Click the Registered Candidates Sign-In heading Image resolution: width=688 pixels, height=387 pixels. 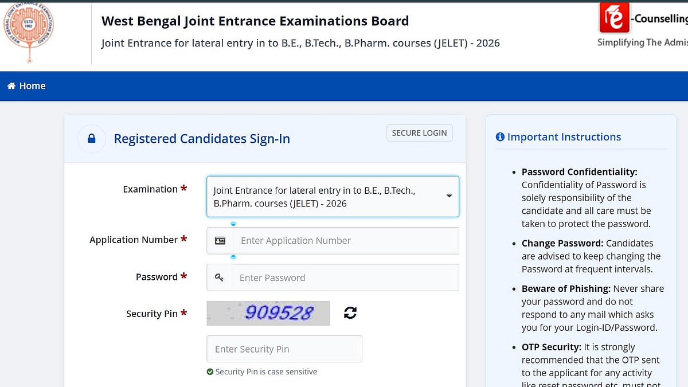click(x=202, y=139)
